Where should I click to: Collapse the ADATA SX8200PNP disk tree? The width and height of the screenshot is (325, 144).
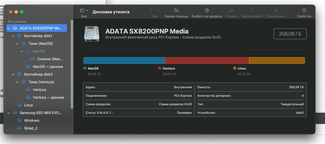9,28
